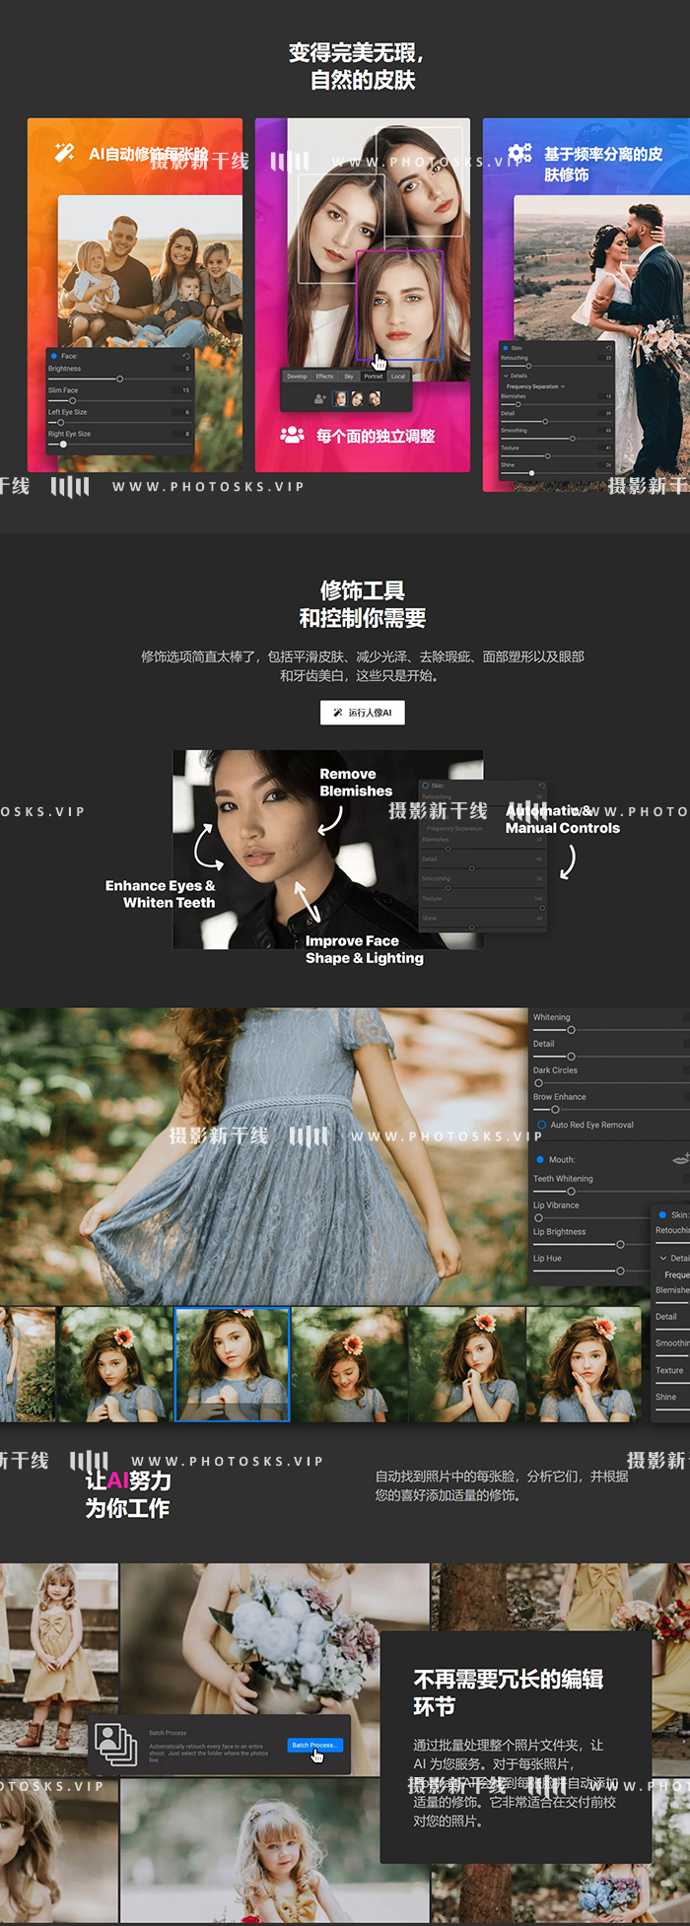Click the Lip Vibrance slider handle
Viewport: 690px width, 1926px height.
pos(538,1217)
